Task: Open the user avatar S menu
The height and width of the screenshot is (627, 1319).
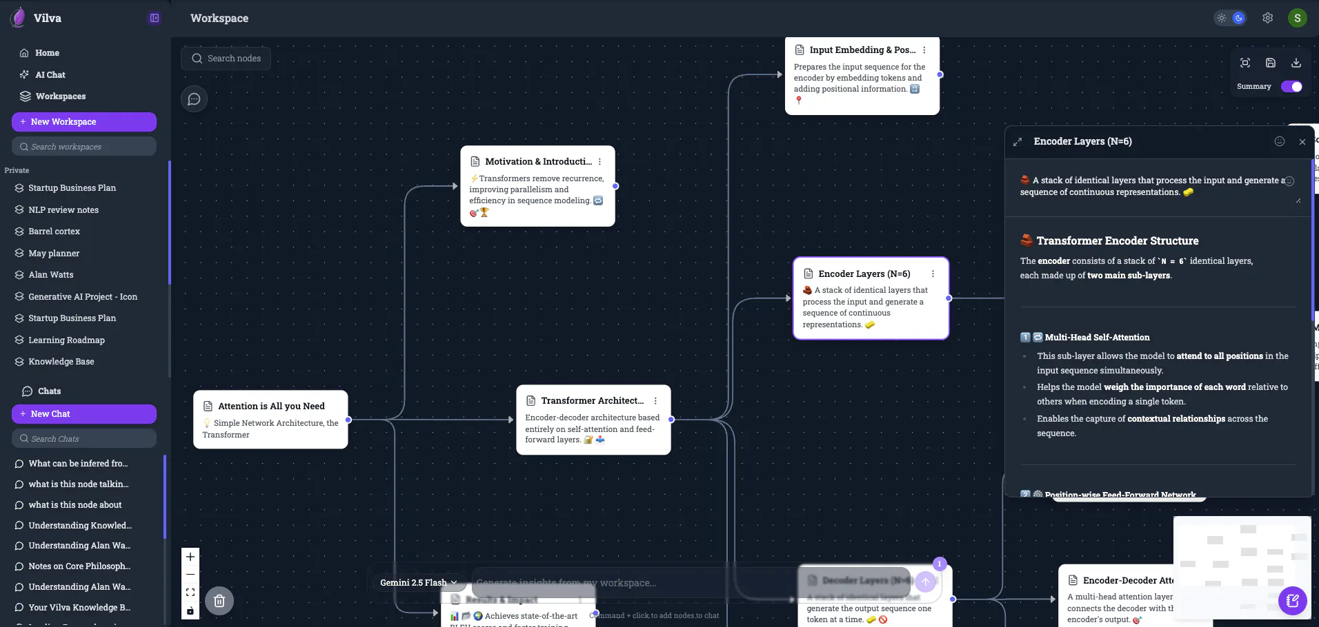Action: click(1298, 19)
